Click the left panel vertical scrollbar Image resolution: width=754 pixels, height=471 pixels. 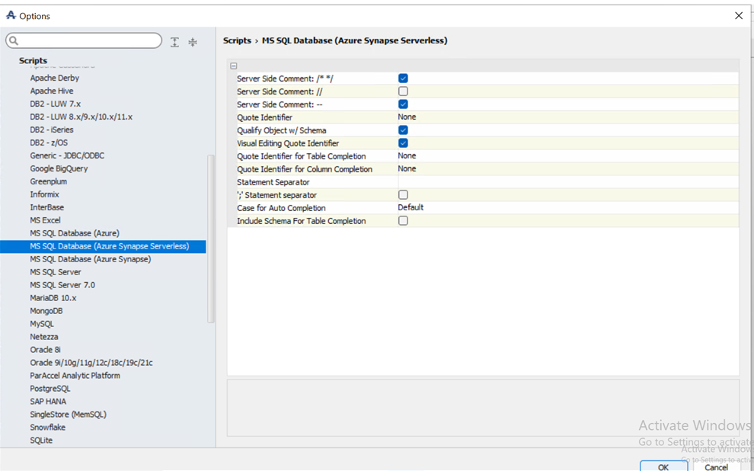point(211,236)
